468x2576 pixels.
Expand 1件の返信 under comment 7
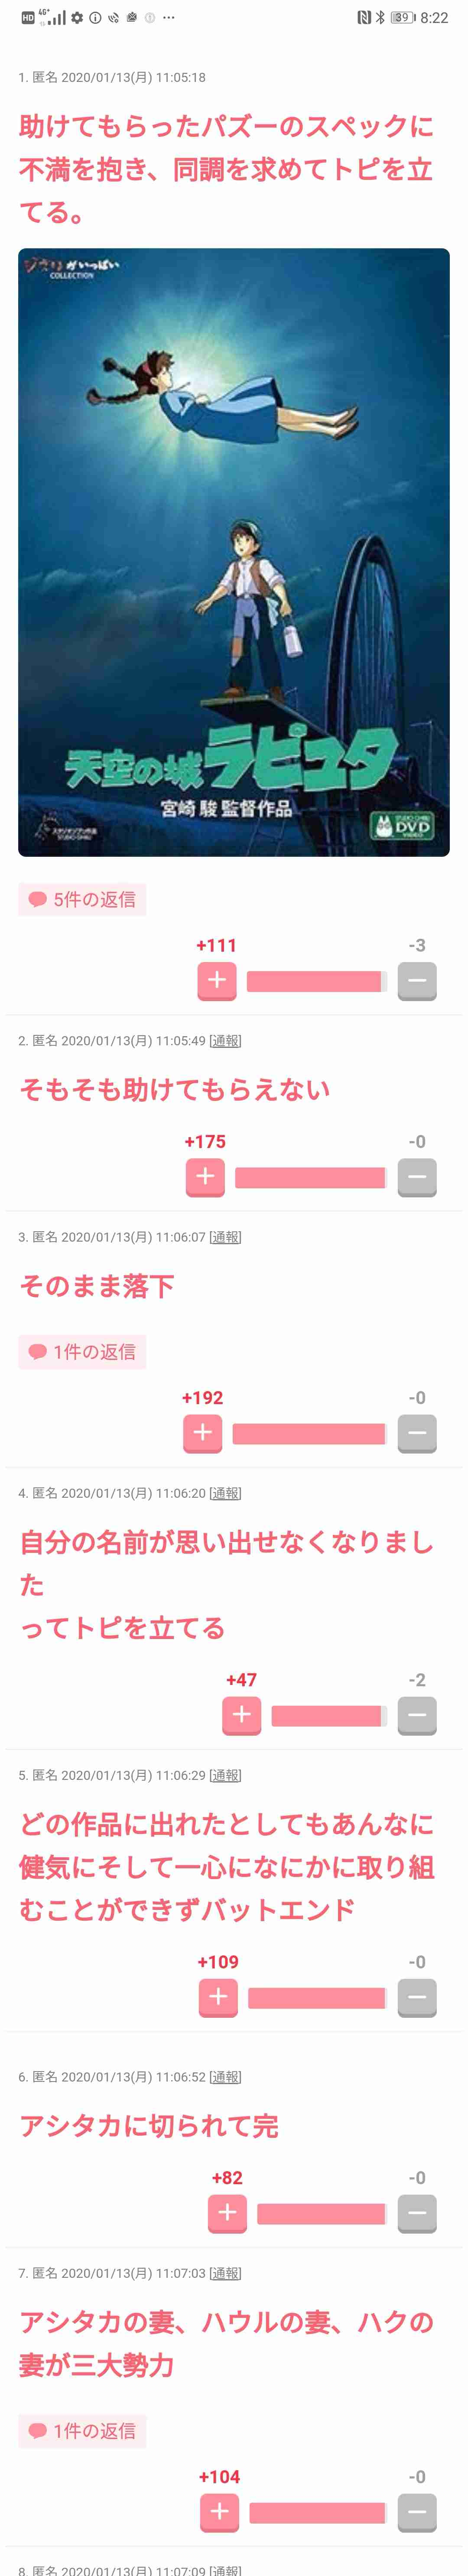[82, 2431]
